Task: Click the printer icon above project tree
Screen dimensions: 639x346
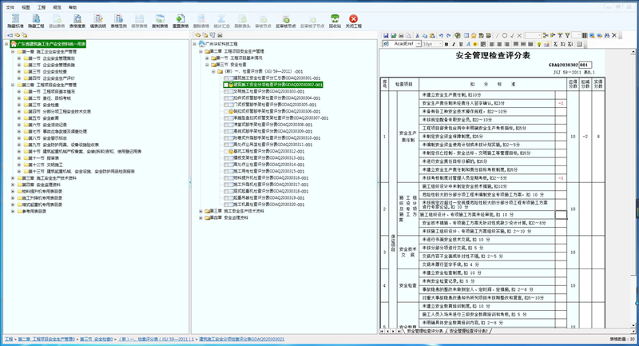Action: pos(220,35)
